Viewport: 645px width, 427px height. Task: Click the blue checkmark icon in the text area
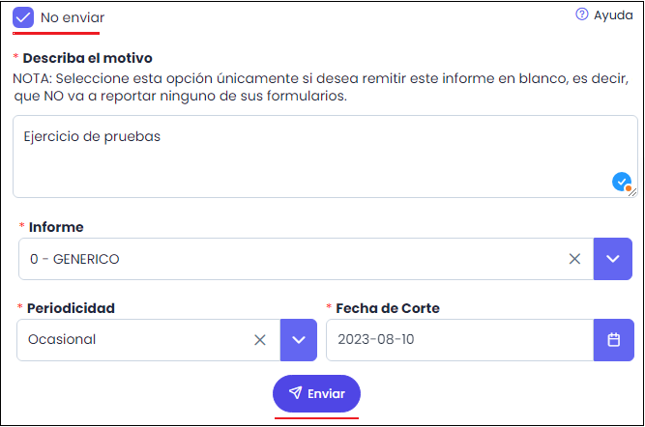[x=621, y=181]
